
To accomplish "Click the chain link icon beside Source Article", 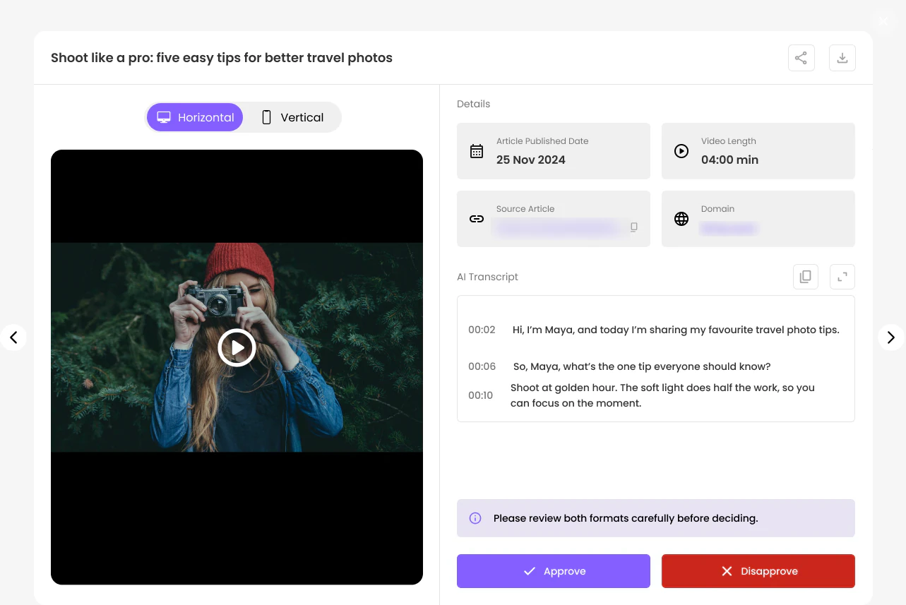I will click(x=477, y=219).
